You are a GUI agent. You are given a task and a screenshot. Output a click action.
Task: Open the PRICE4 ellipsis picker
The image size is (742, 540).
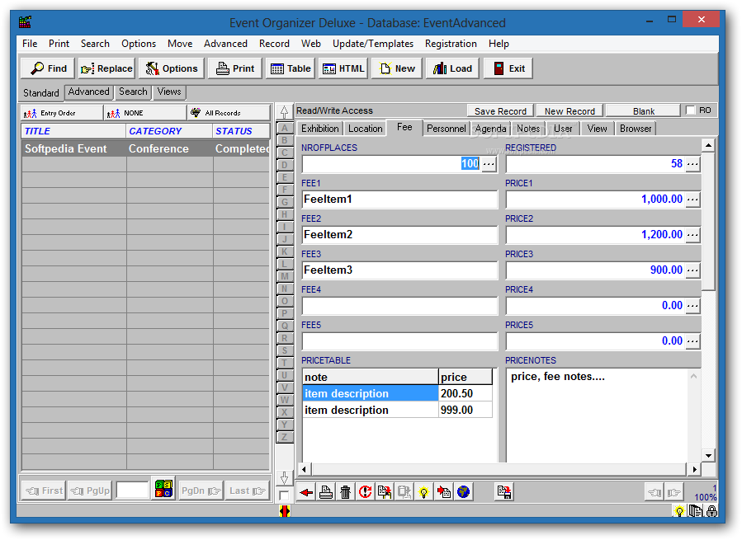692,306
